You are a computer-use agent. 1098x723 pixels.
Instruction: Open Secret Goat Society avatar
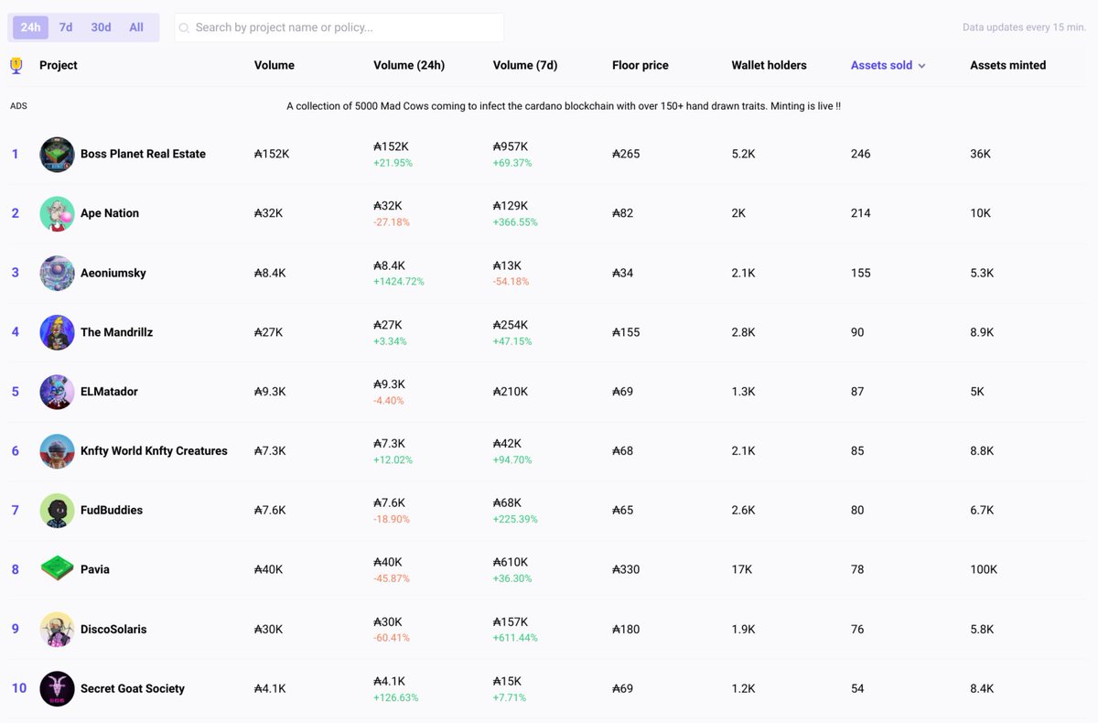click(x=57, y=688)
